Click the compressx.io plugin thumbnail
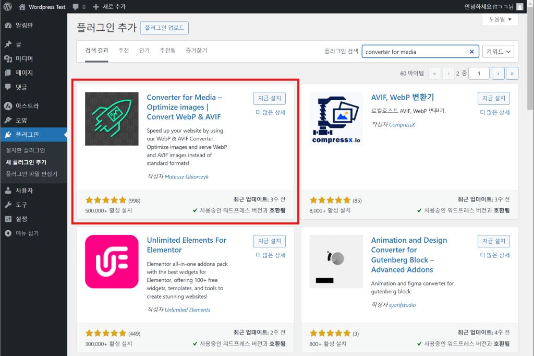Screen dimensions: 534x356 (x=336, y=118)
